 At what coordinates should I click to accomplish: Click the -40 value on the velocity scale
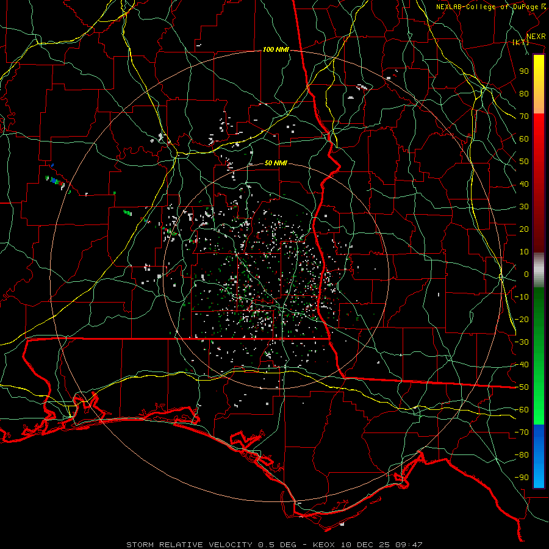(x=522, y=365)
